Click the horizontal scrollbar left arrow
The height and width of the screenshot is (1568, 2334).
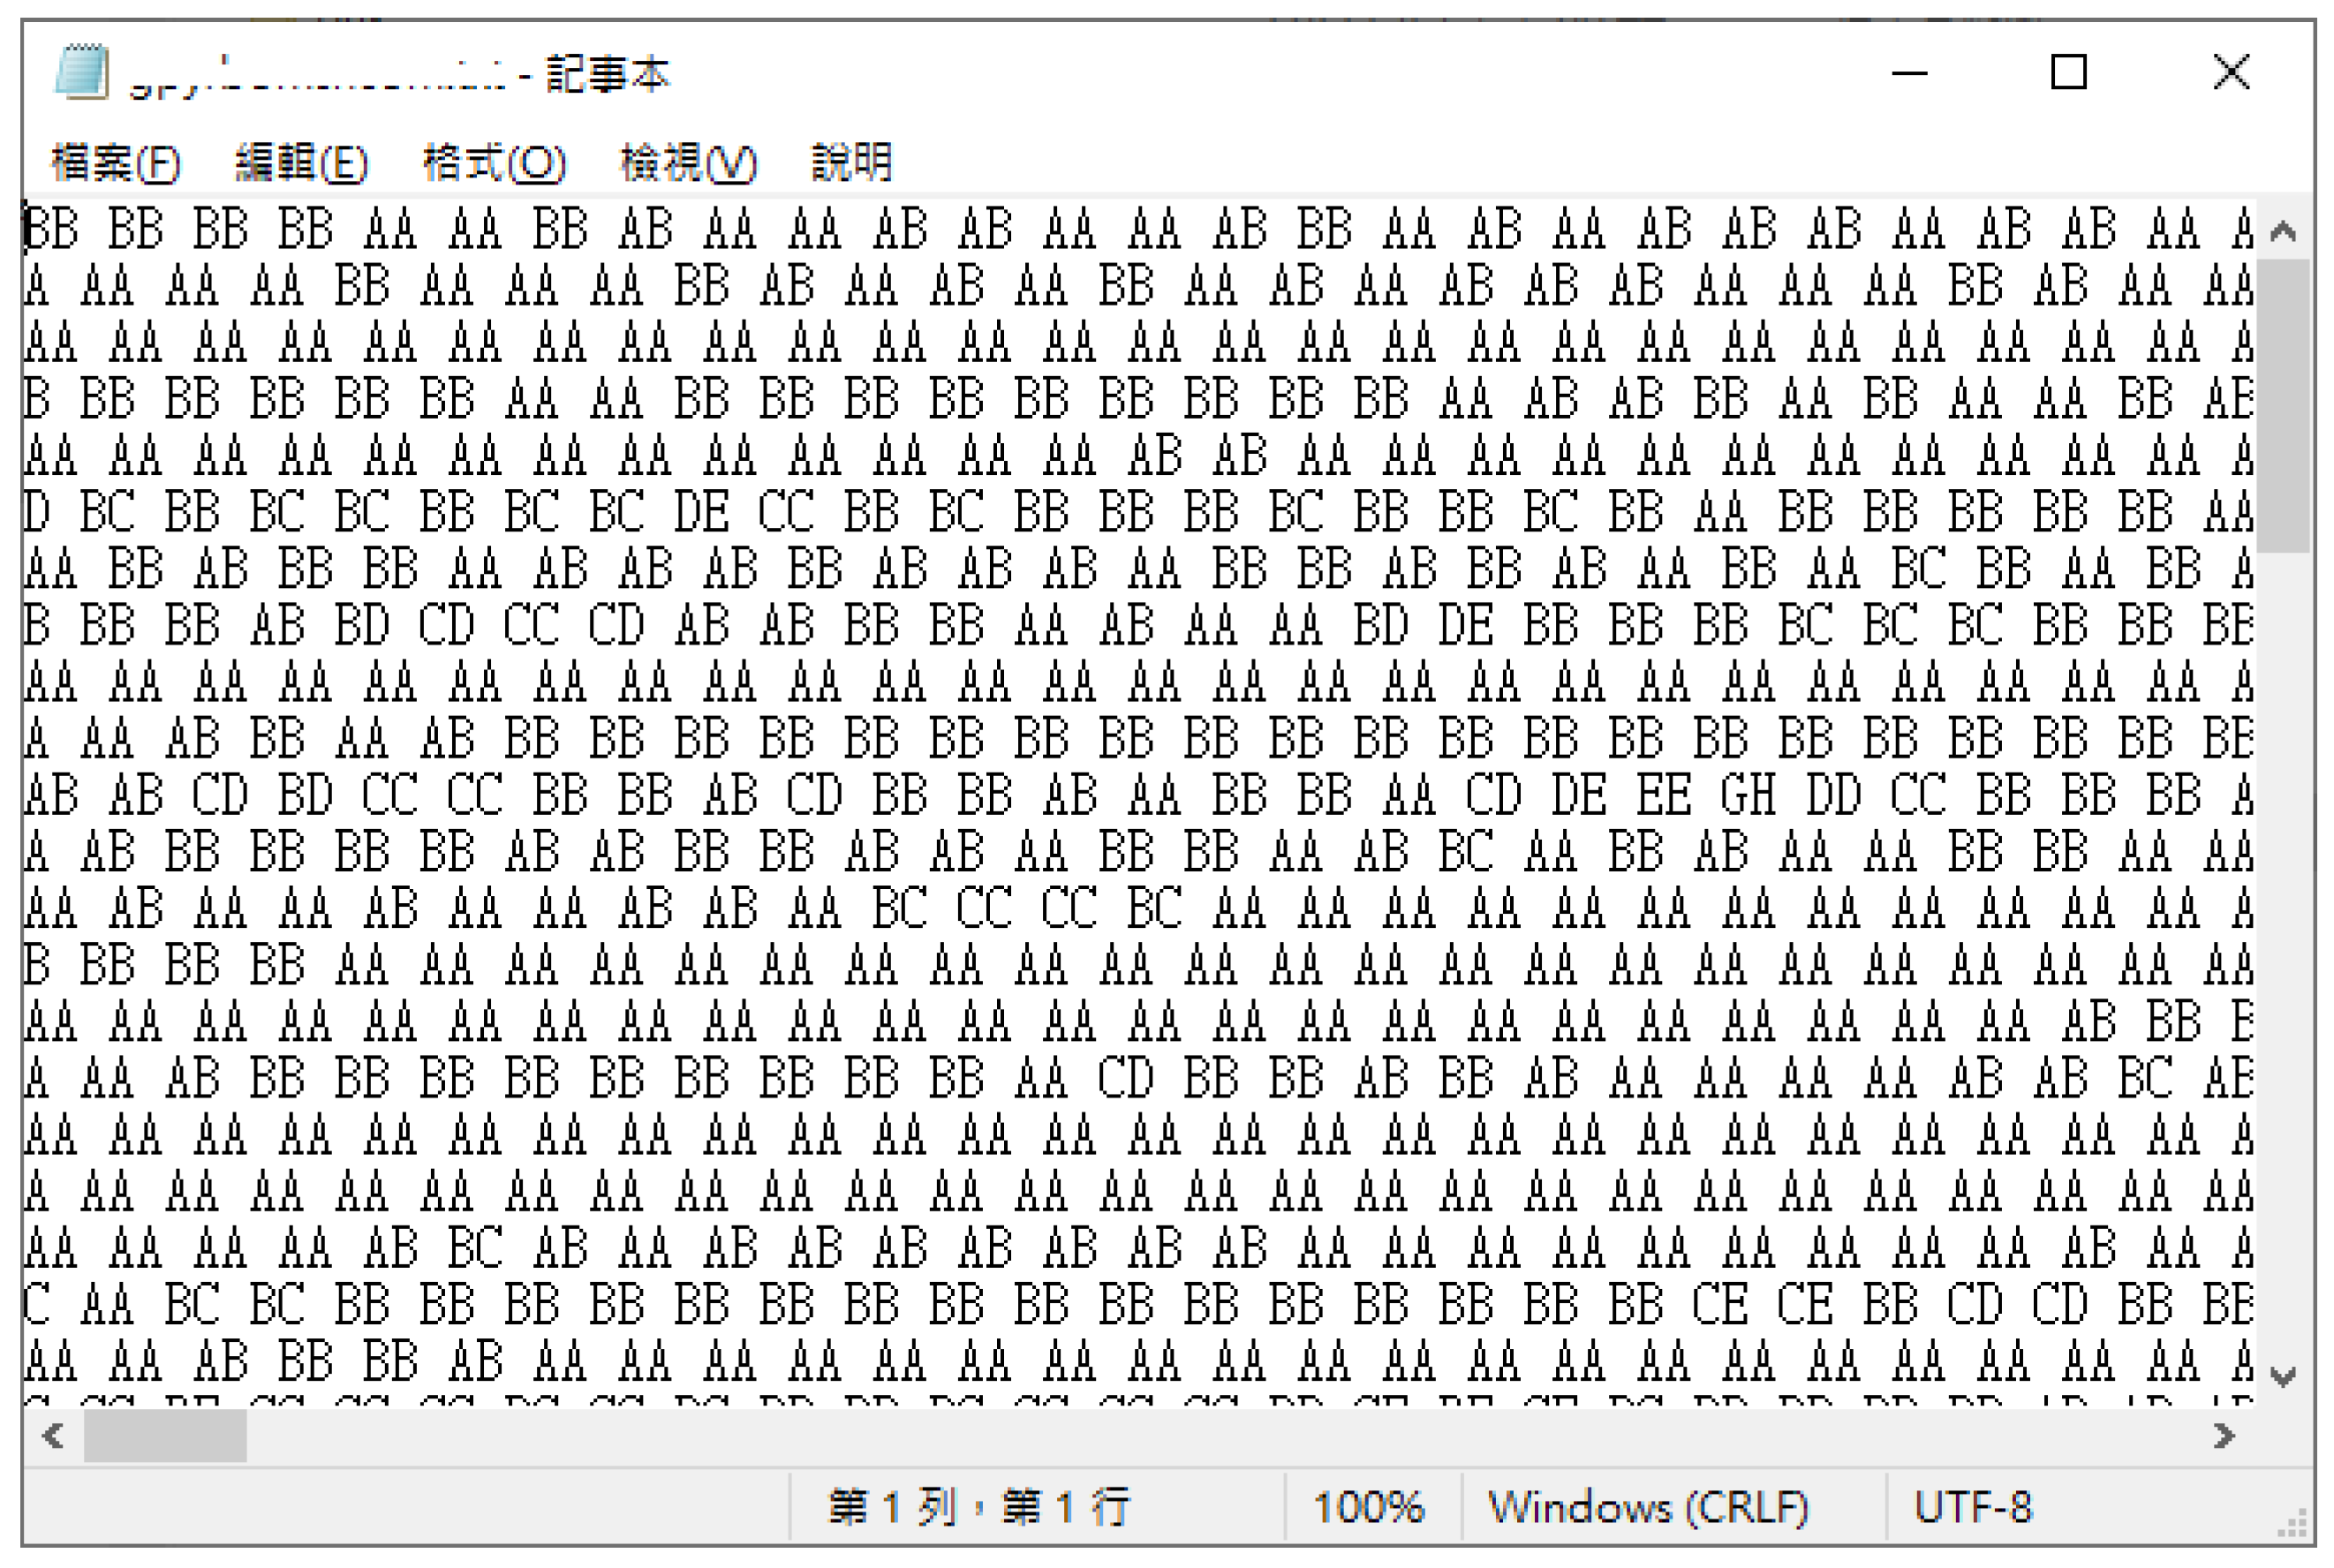tap(53, 1437)
